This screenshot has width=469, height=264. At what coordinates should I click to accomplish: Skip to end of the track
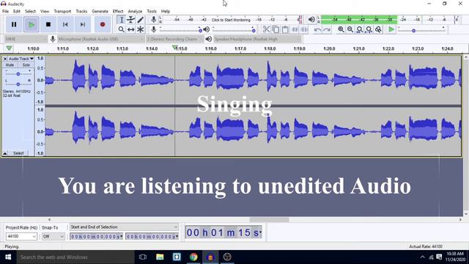83,24
